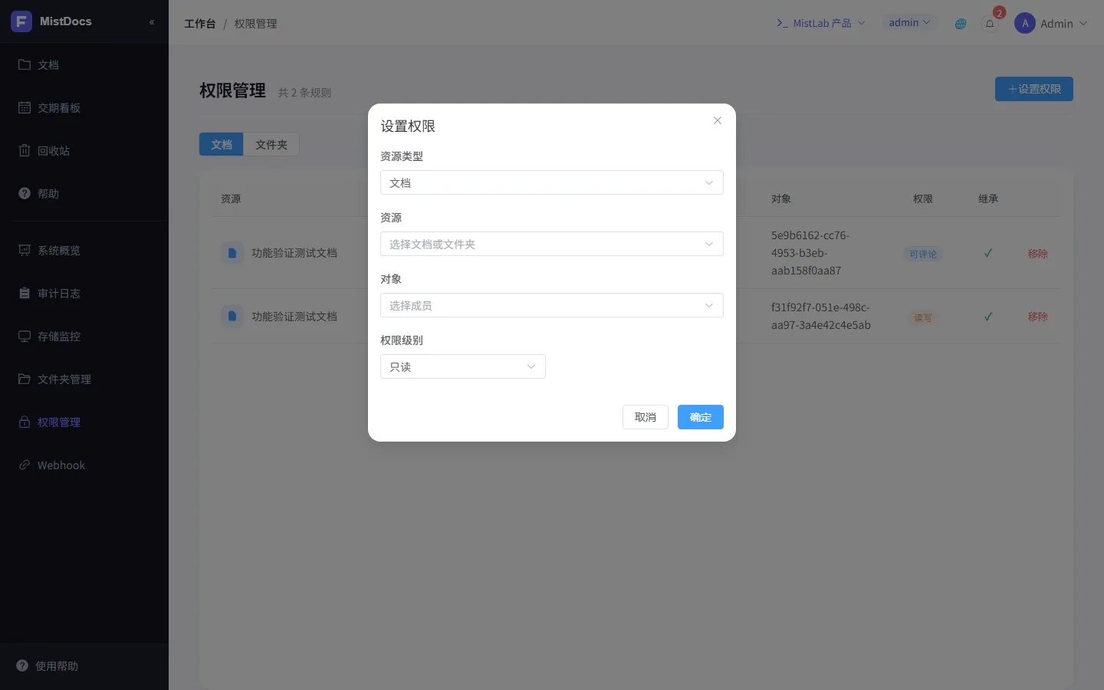Open the notification bell icon

point(990,24)
